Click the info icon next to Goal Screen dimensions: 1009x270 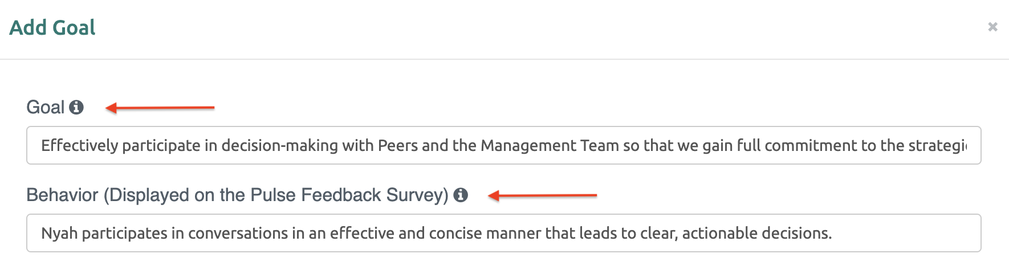pyautogui.click(x=76, y=107)
